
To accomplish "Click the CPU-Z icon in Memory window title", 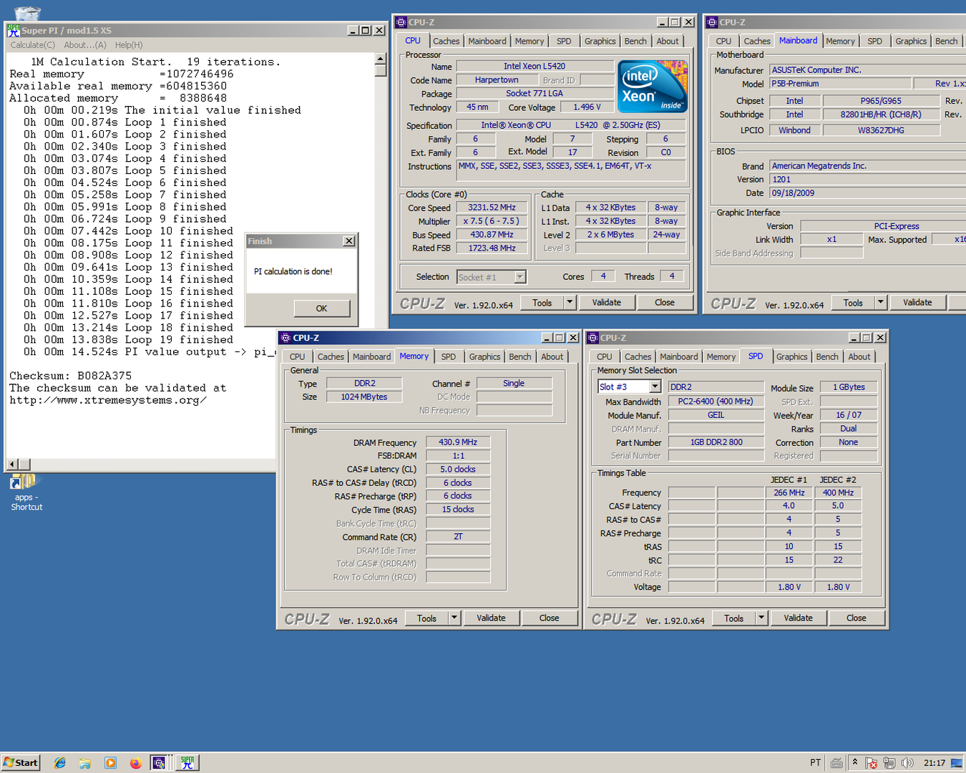I will (x=286, y=338).
